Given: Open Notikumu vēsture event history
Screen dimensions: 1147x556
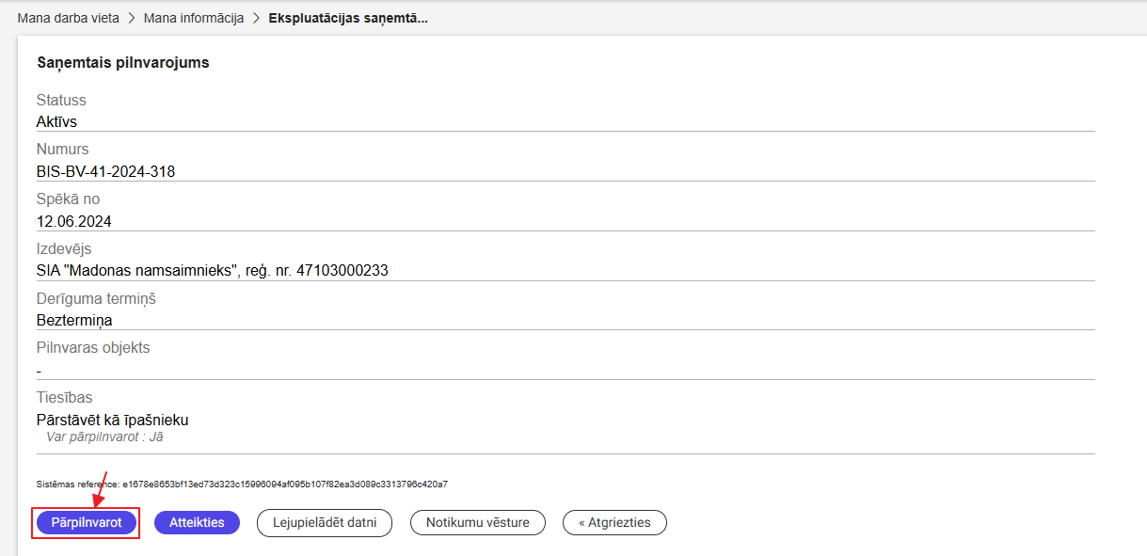Looking at the screenshot, I should click(477, 522).
